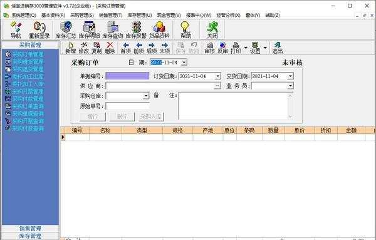The width and height of the screenshot is (376, 240).
Task: Click the 名称 column header
Action: point(105,130)
